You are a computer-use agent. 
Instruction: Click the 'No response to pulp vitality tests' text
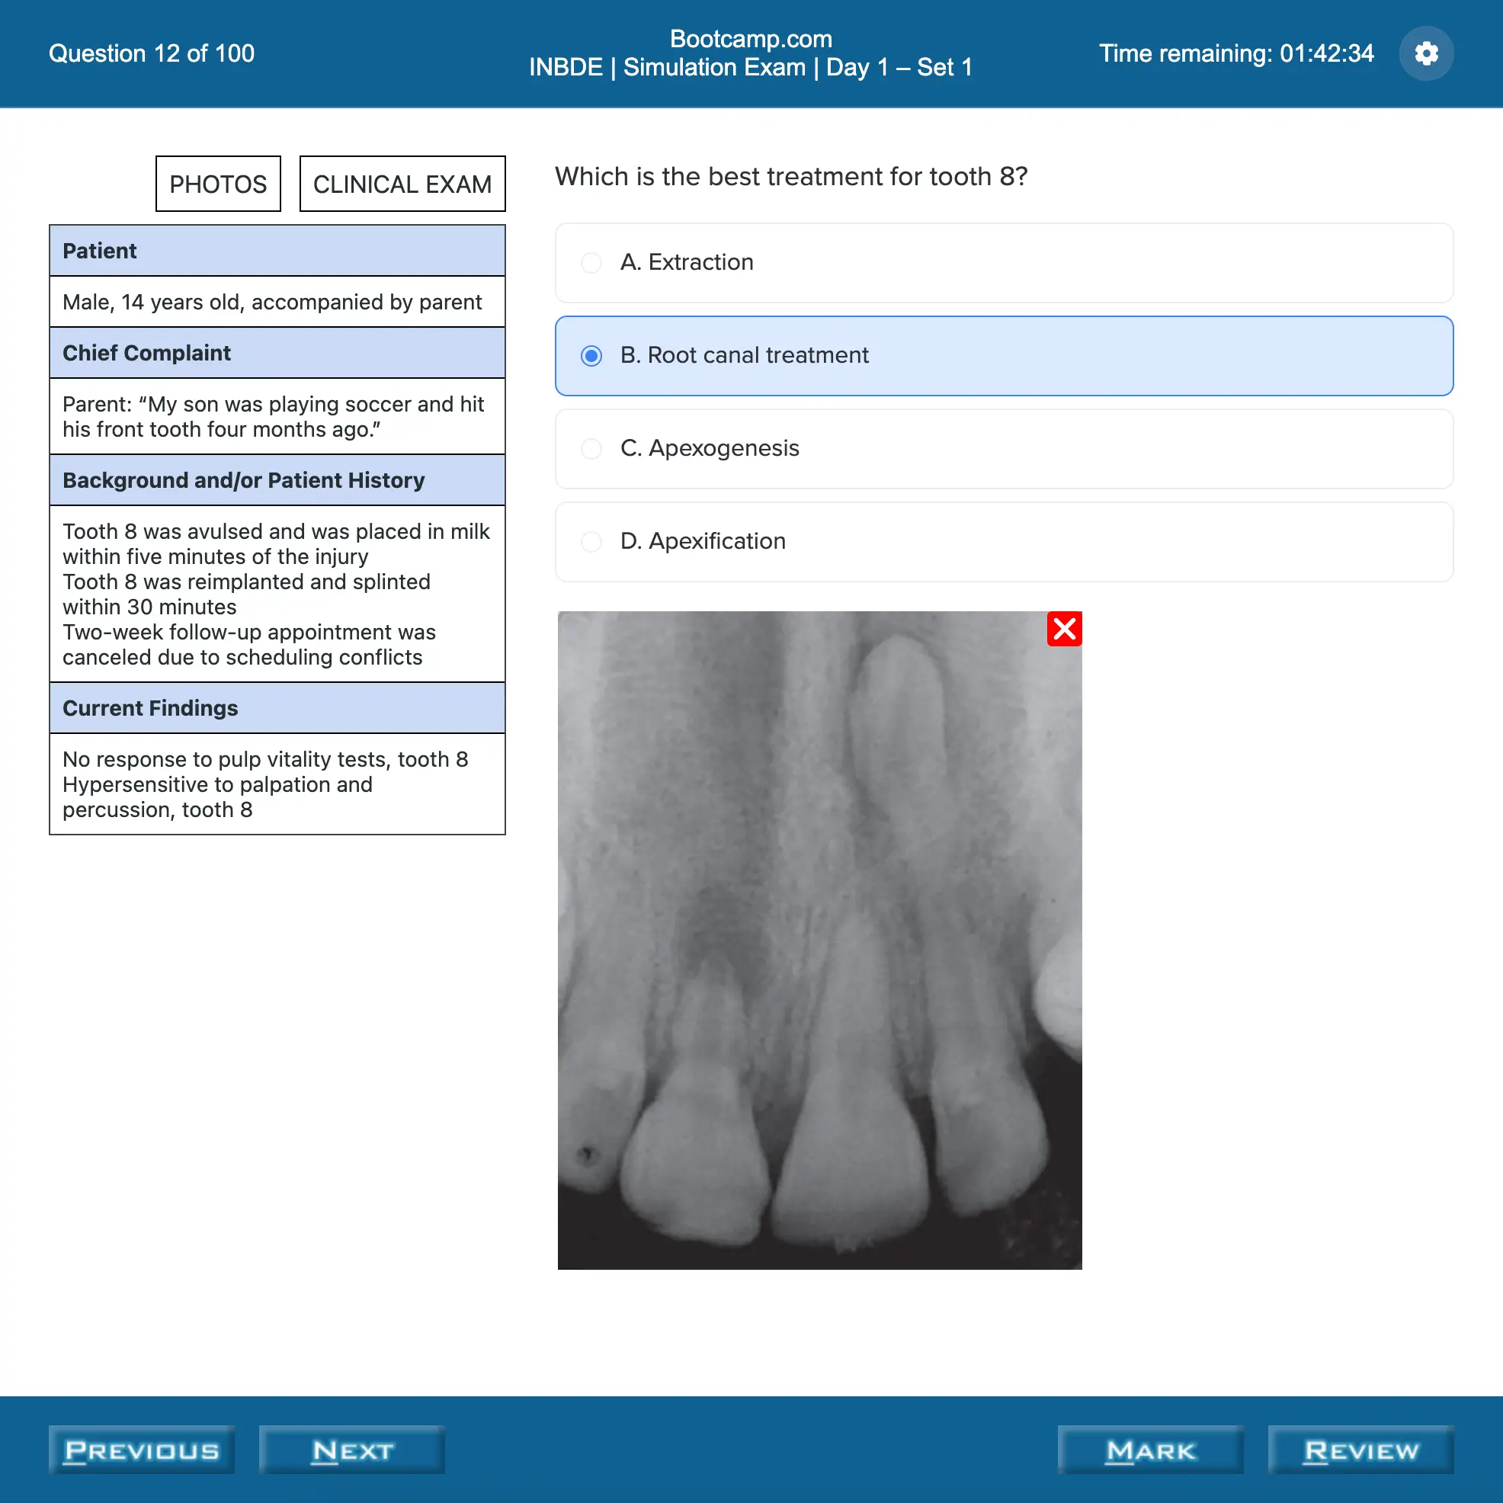(x=265, y=759)
